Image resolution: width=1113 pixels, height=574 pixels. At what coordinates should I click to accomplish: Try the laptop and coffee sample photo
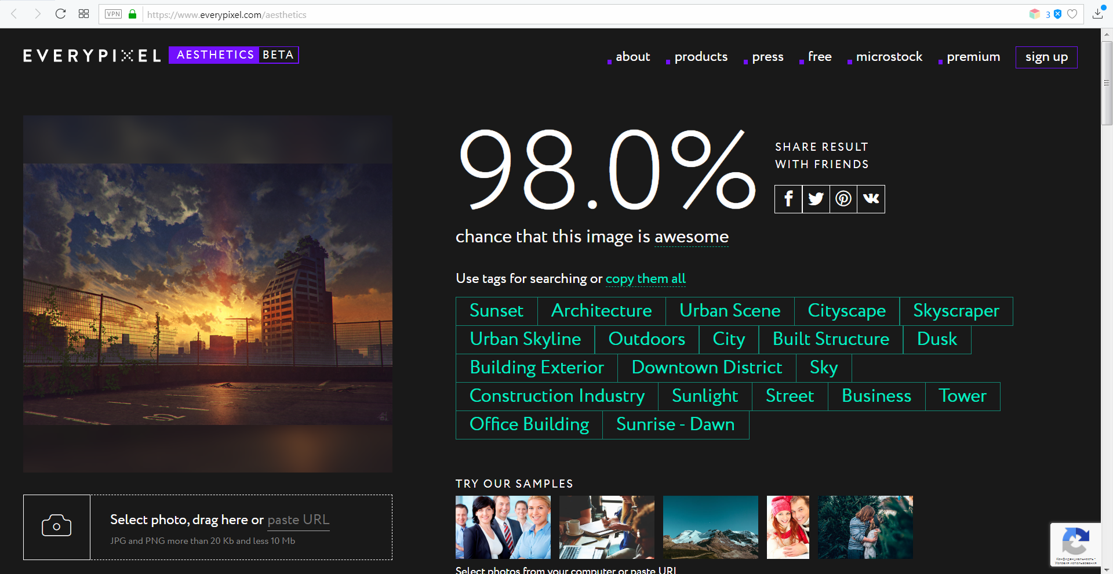(607, 527)
